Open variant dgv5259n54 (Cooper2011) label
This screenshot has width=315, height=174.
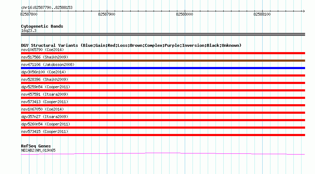[46, 87]
